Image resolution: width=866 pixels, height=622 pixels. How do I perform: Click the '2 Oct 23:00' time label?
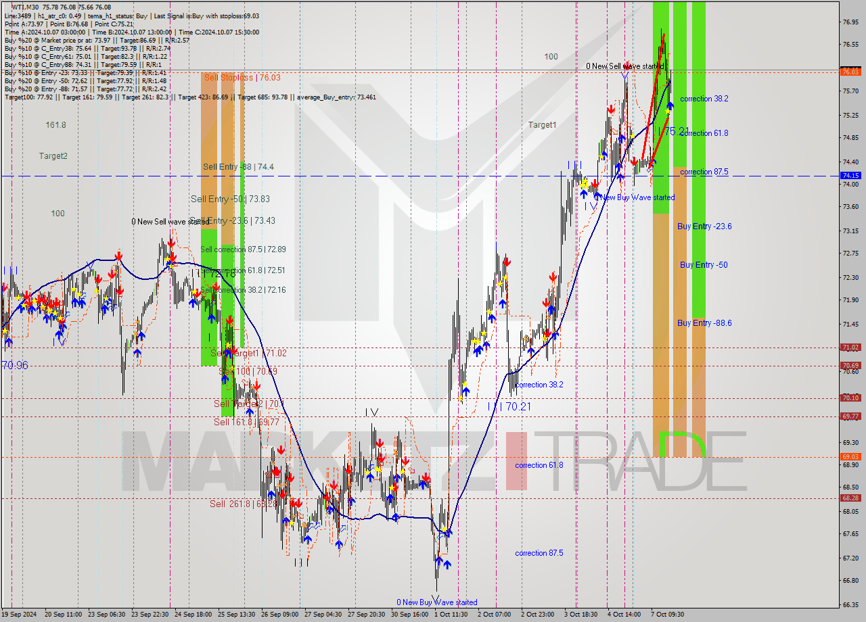(x=537, y=615)
